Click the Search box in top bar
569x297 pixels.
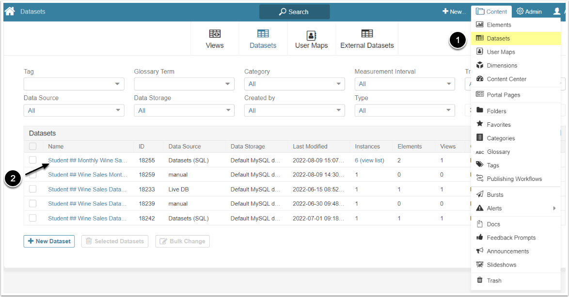click(294, 12)
